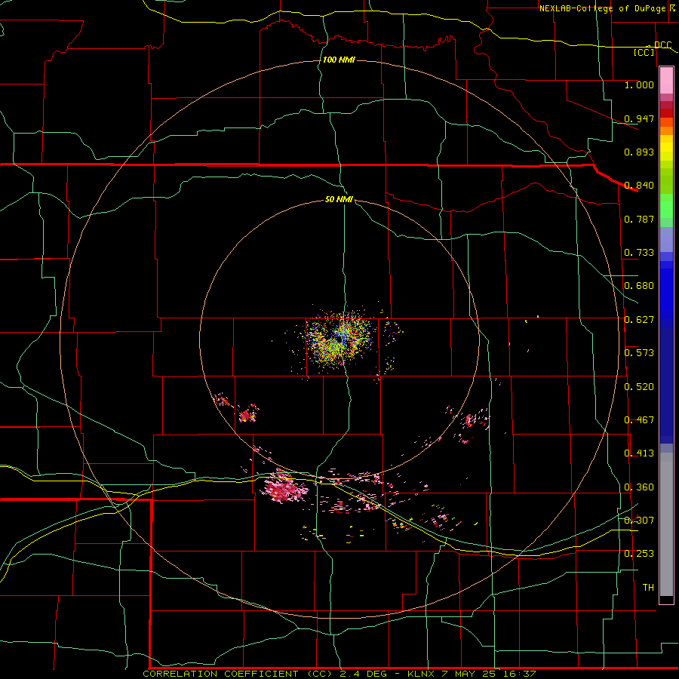Select the 0.360 color scale value

(639, 487)
